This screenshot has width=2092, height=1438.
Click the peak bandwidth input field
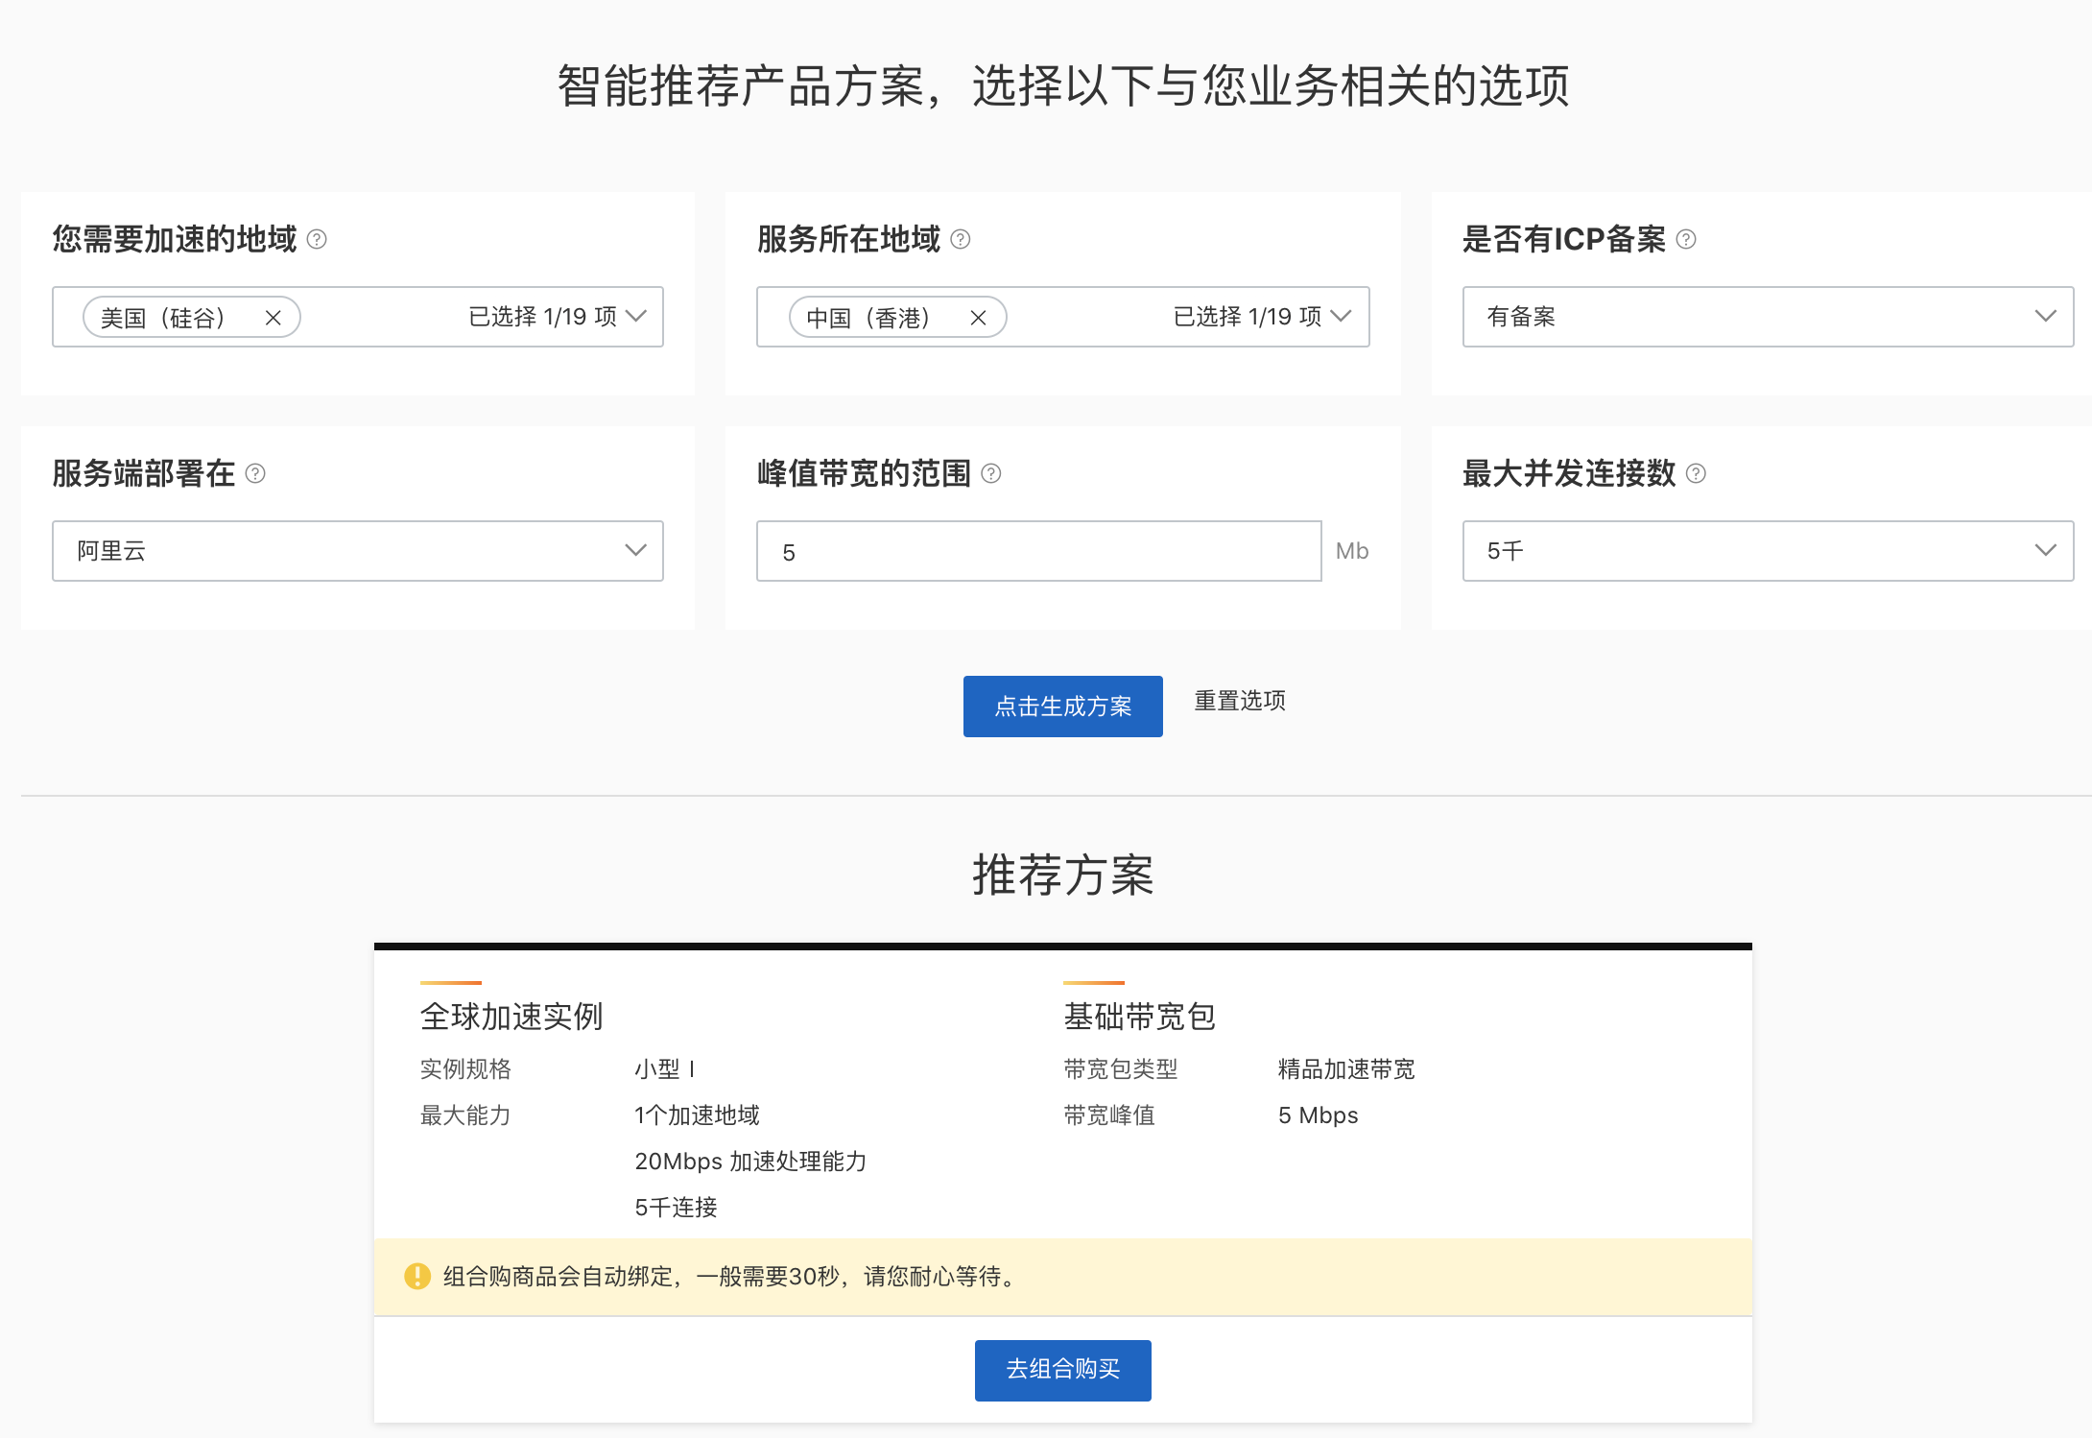(1038, 551)
